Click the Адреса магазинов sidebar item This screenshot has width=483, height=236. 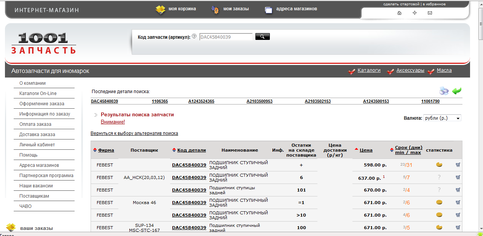click(39, 165)
